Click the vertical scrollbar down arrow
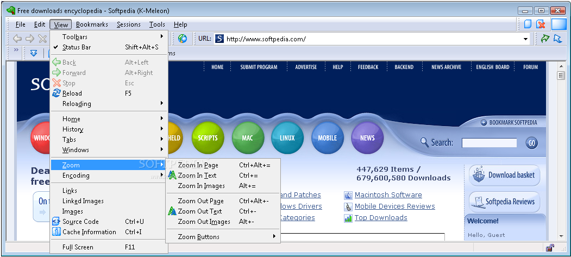The image size is (571, 257). 561,236
